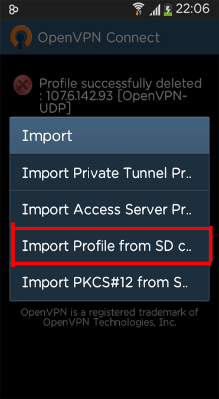Tap the Wi-Fi signal icon

pos(139,9)
